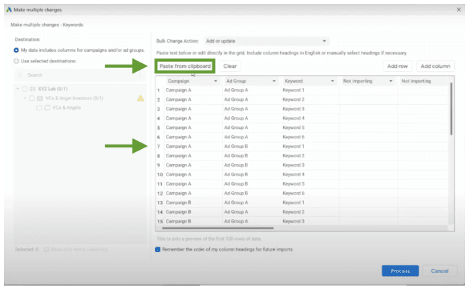The width and height of the screenshot is (469, 289).
Task: Check the XYZ Lab account checkbox
Action: (x=25, y=89)
